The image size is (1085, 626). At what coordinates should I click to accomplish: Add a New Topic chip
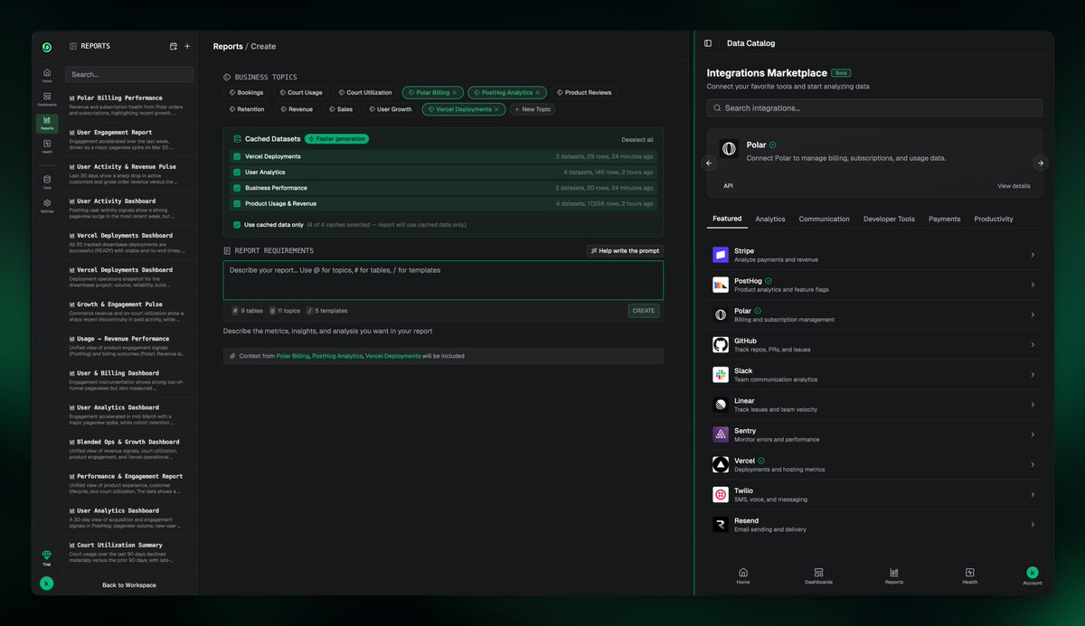[533, 109]
